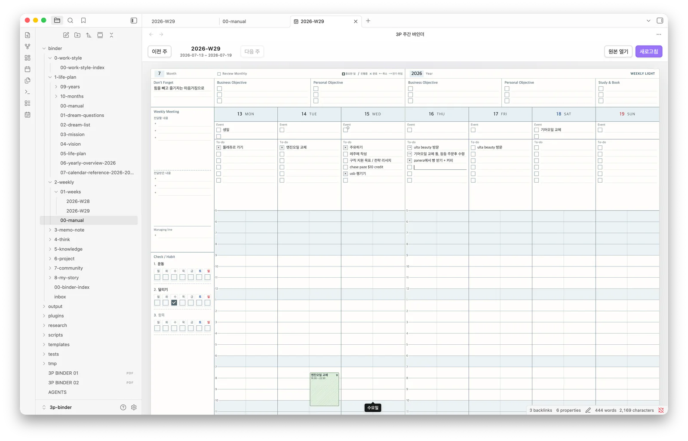
Task: Check the 생일 event checkbox on Monday
Action: 218,130
